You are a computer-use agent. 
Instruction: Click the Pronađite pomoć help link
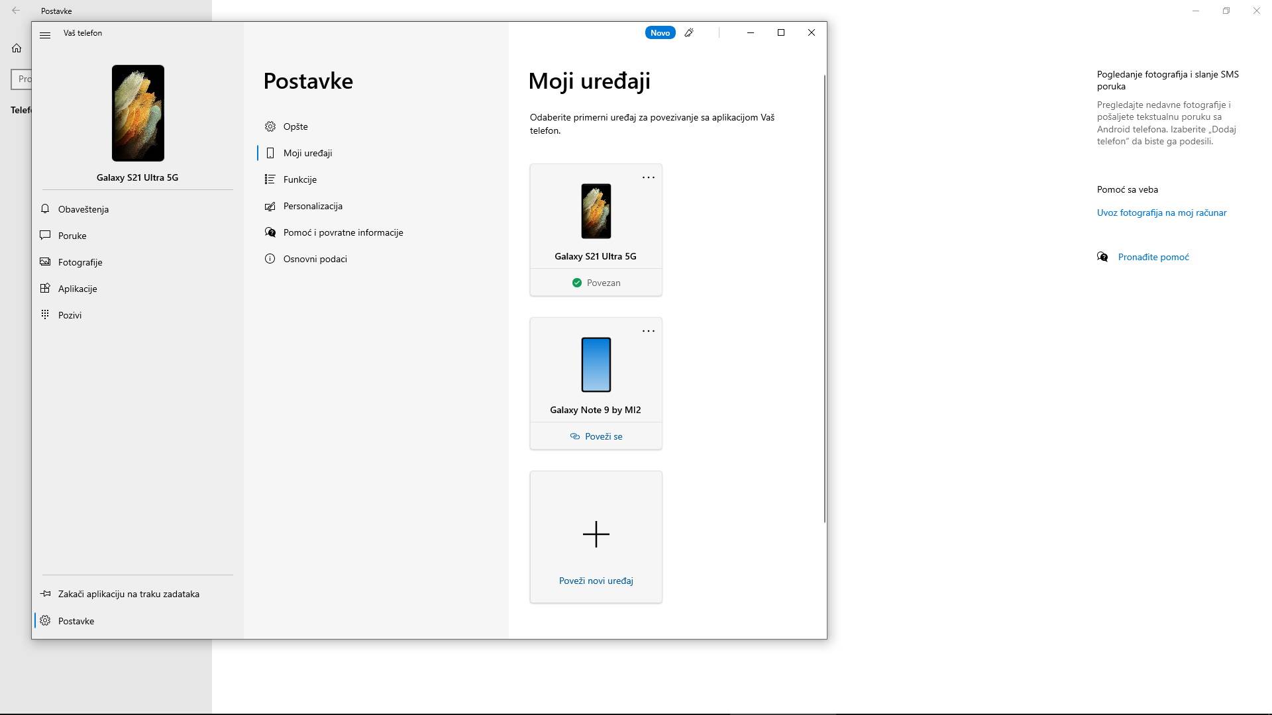(1153, 257)
